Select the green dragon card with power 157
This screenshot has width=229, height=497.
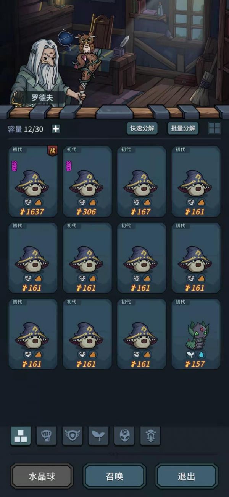click(196, 334)
